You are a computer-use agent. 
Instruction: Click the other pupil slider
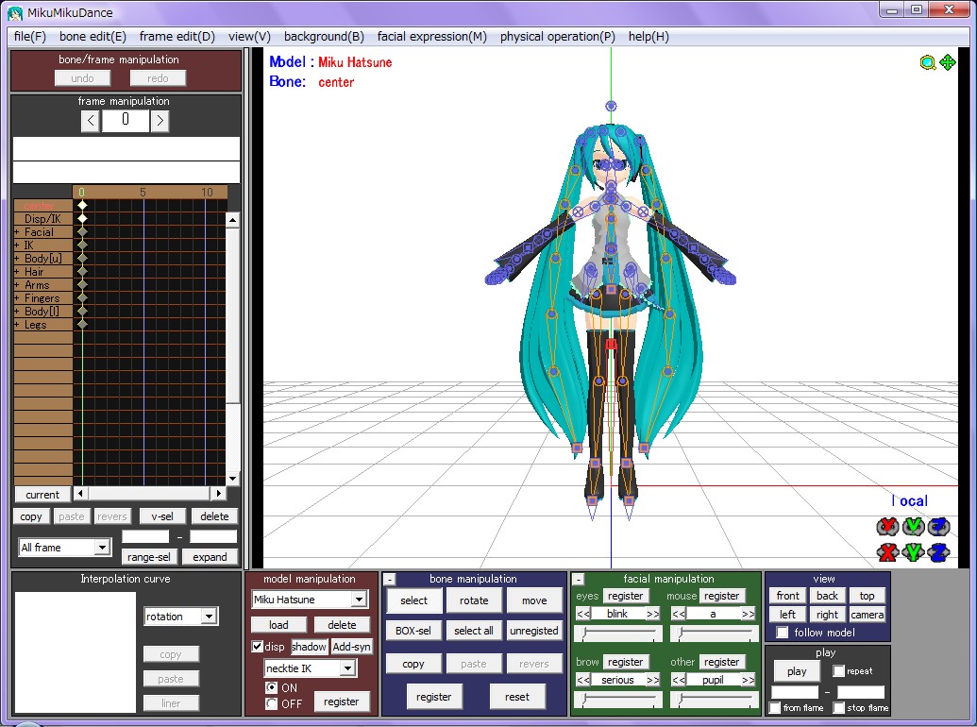pyautogui.click(x=714, y=700)
